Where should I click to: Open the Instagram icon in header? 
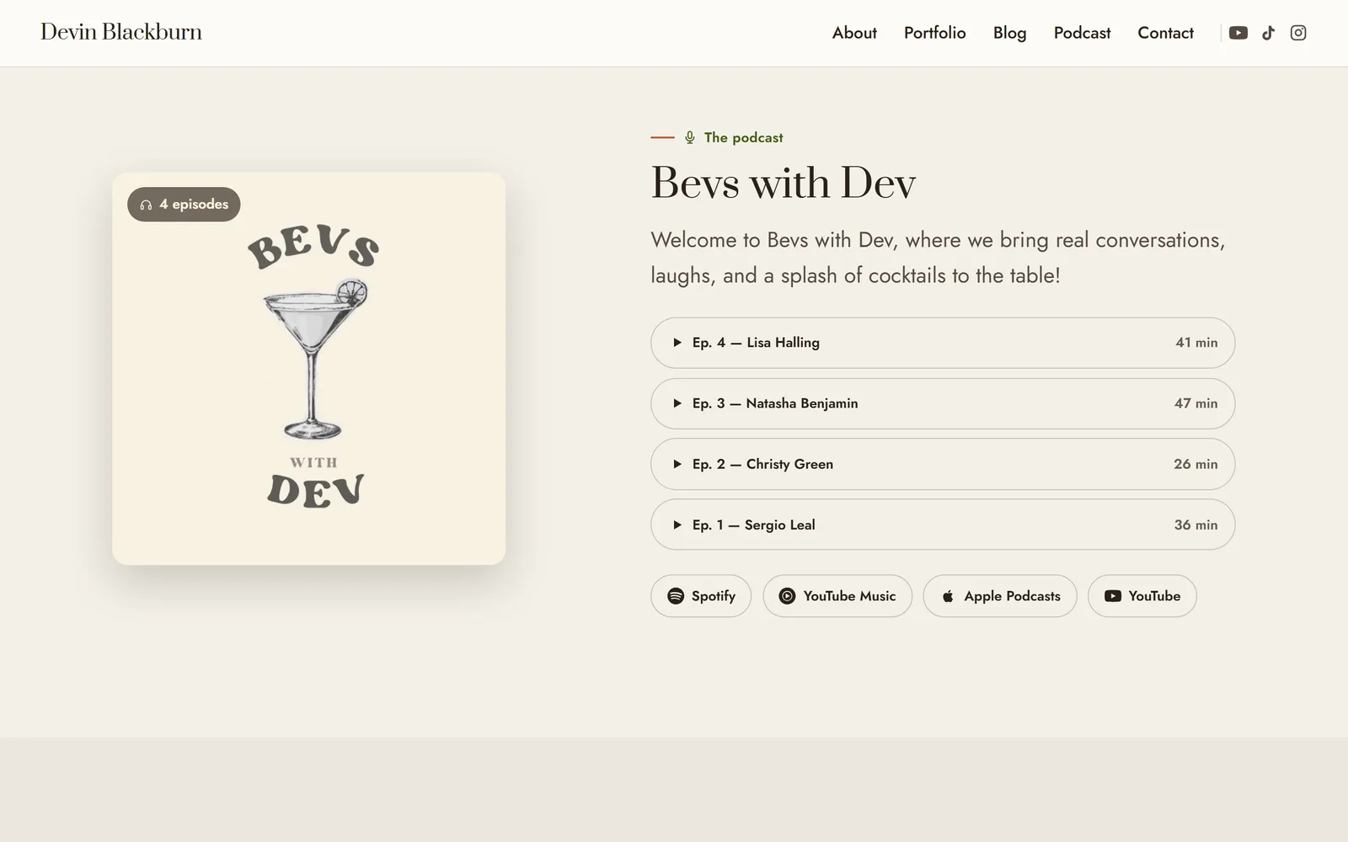[x=1298, y=33]
